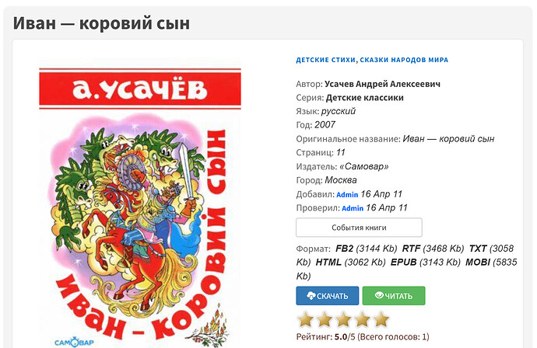The height and width of the screenshot is (348, 537).
Task: Click Admin link next to Добавил
Action: pyautogui.click(x=347, y=194)
